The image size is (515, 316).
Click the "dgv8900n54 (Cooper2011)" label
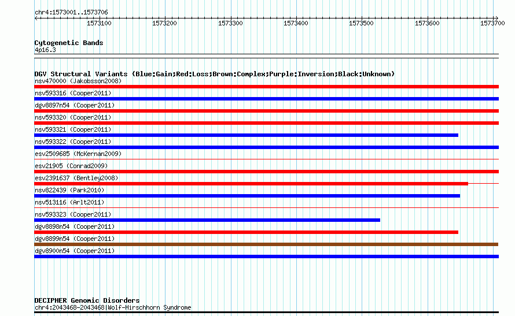(75, 251)
